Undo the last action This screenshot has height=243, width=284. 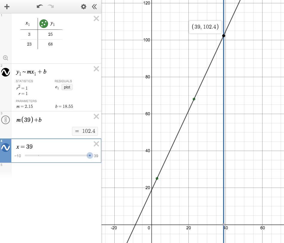click(x=40, y=7)
